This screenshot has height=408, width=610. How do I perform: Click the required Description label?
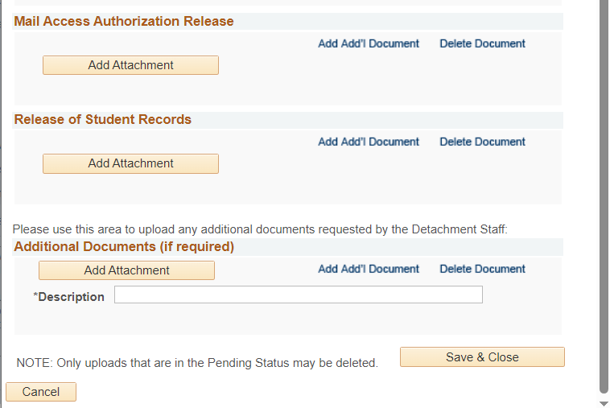coord(69,297)
